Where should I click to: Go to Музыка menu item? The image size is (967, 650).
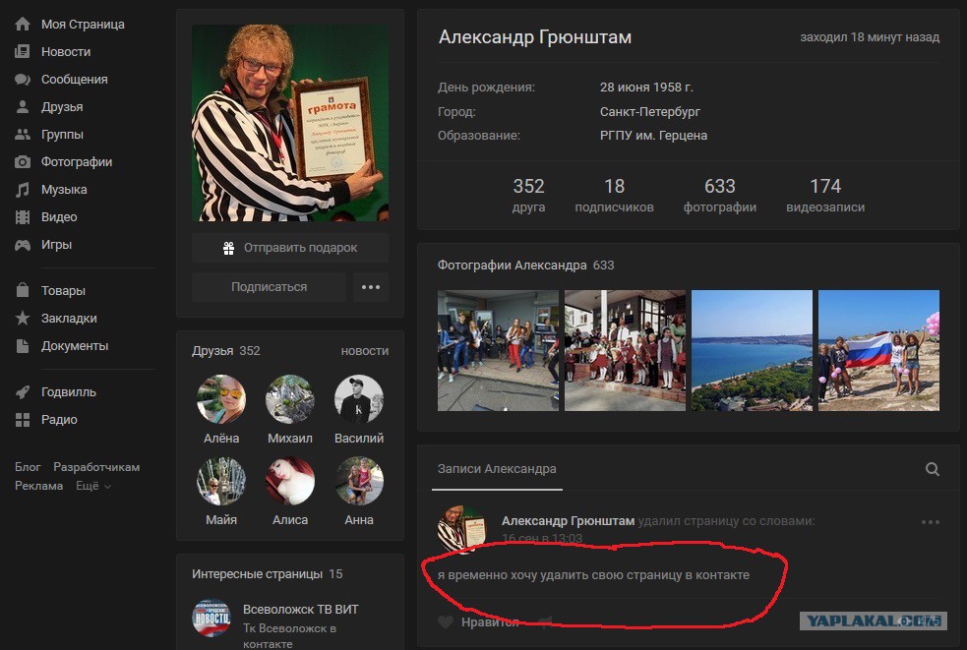coord(64,190)
